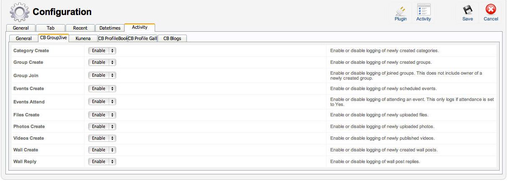Open the Category Create Enable dropdown
The image size is (508, 181).
tap(102, 50)
